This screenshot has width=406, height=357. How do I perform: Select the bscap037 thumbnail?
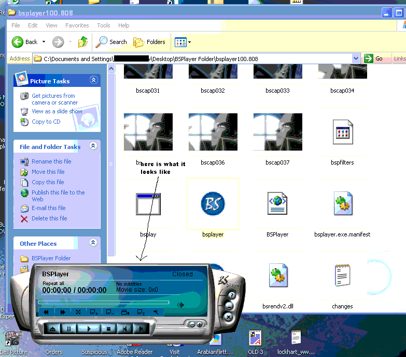click(x=277, y=132)
